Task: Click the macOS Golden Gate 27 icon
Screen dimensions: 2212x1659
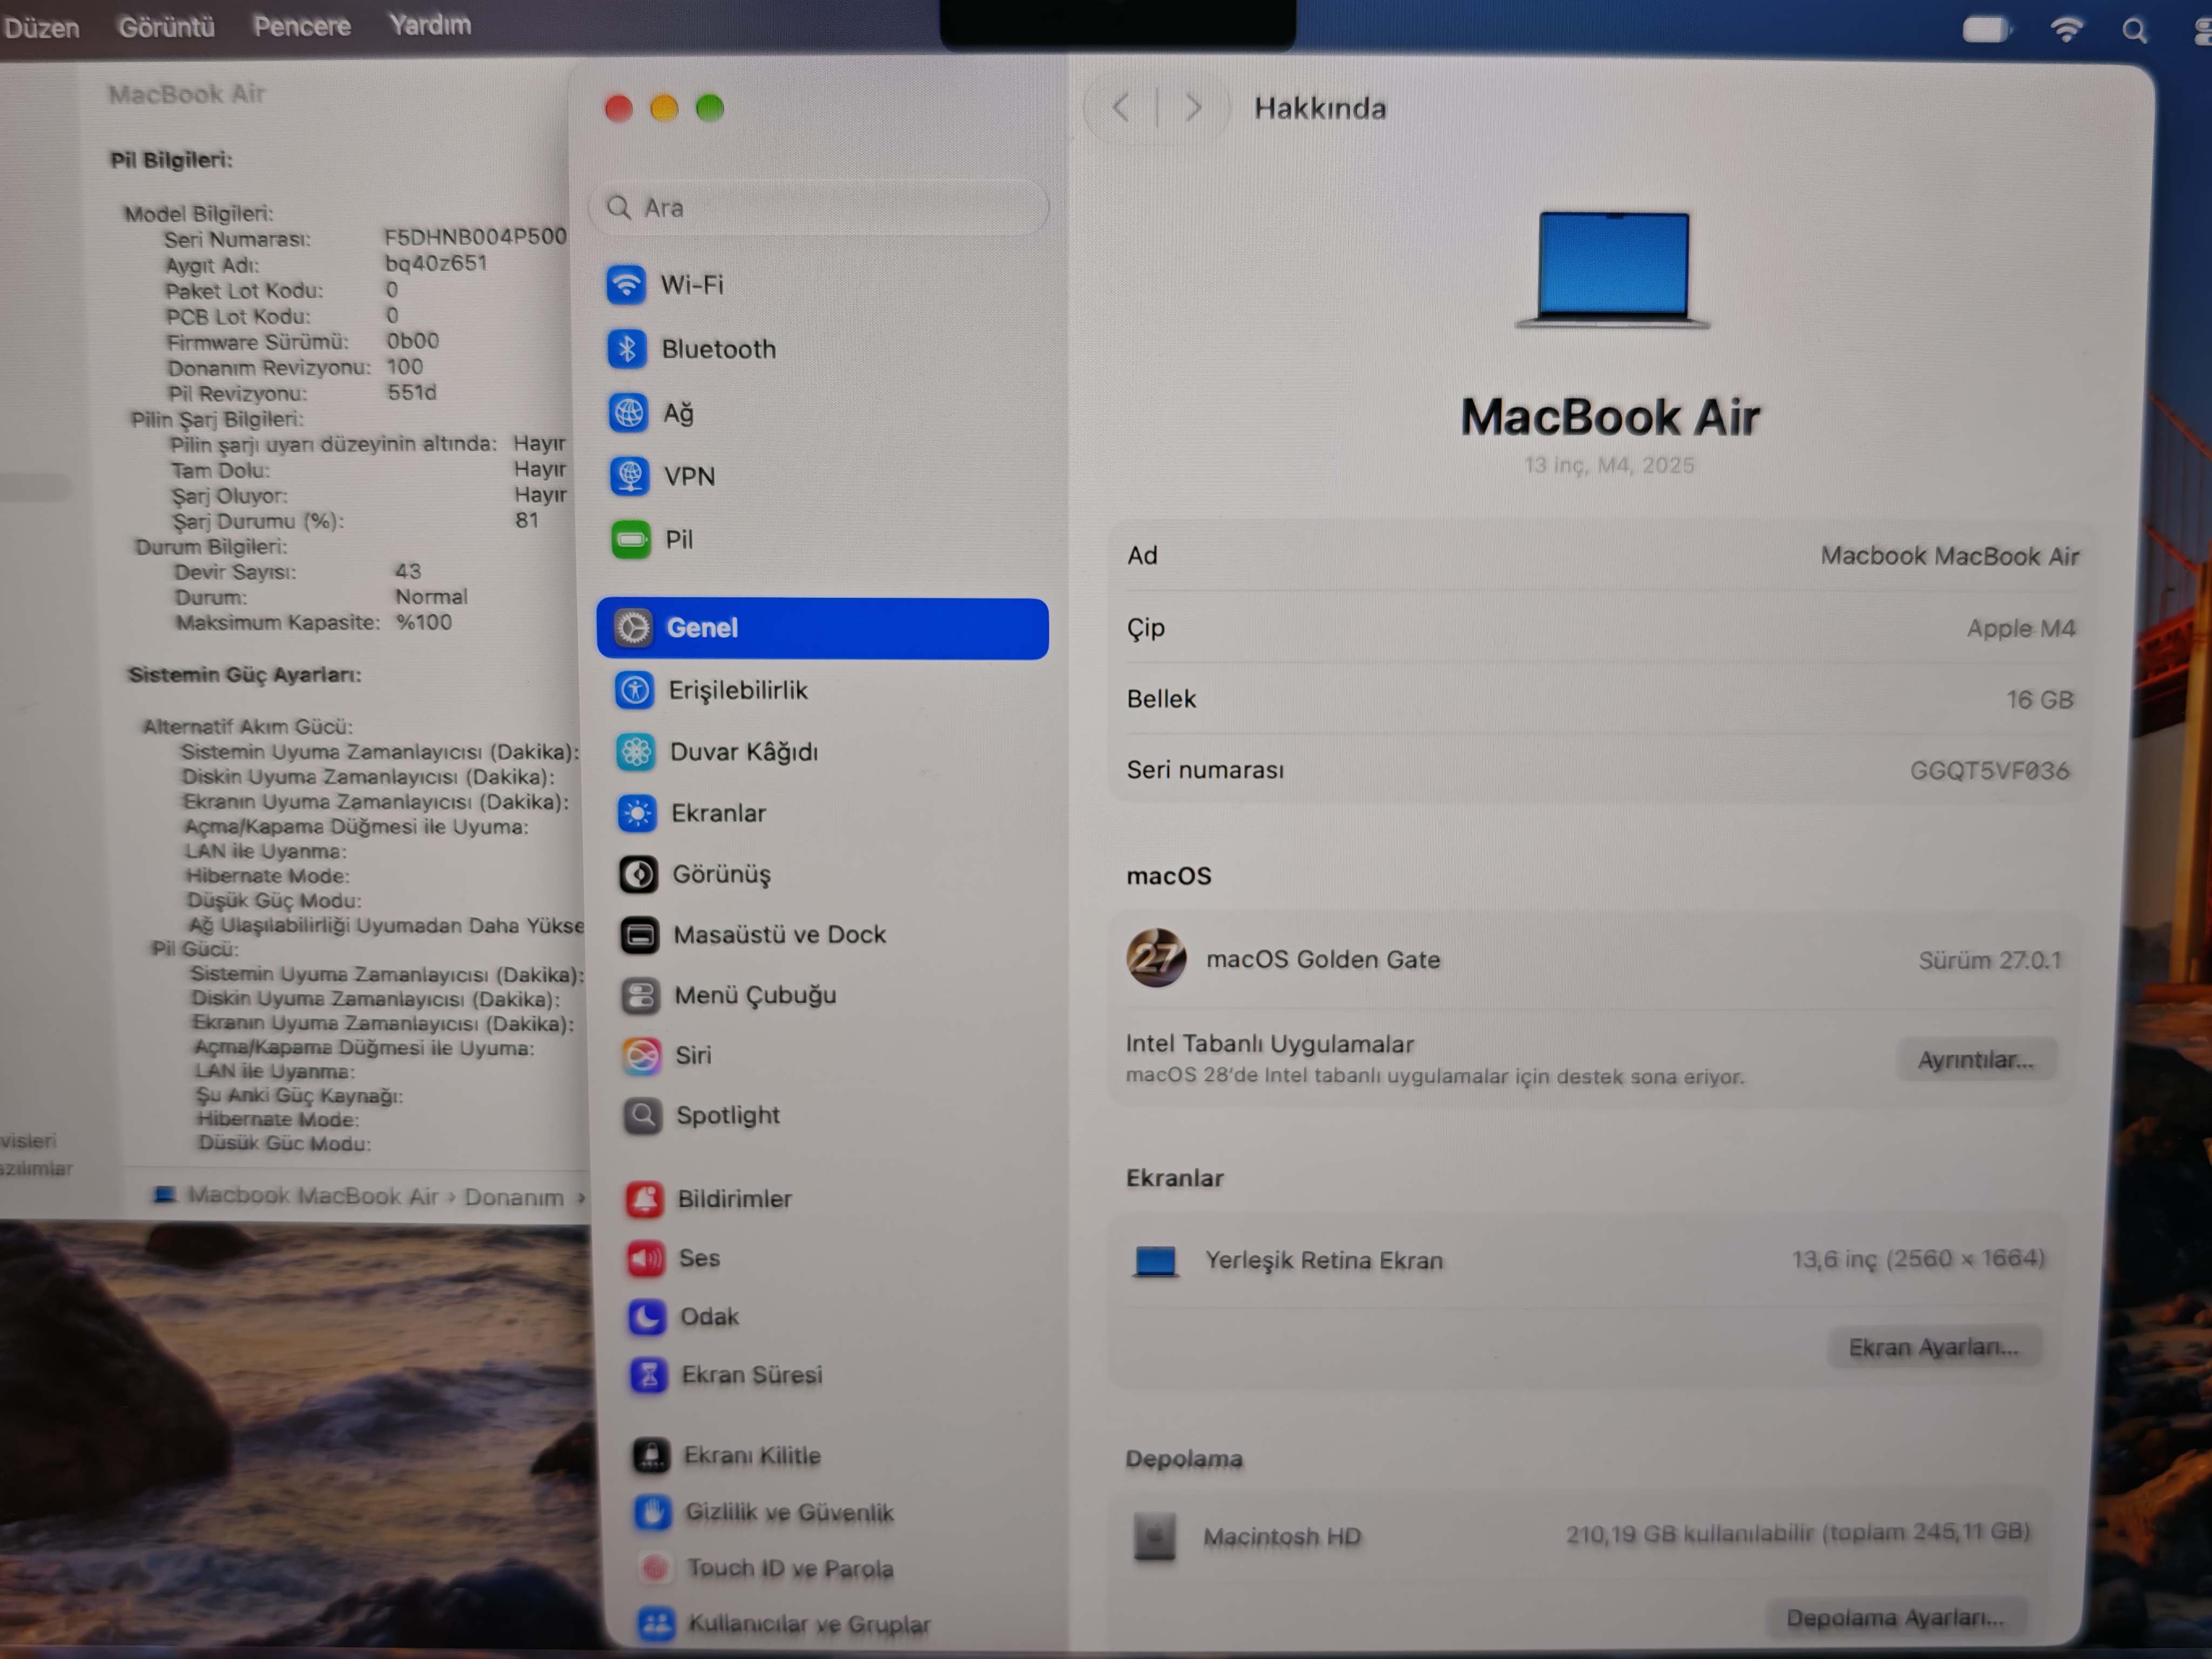Action: click(1156, 958)
